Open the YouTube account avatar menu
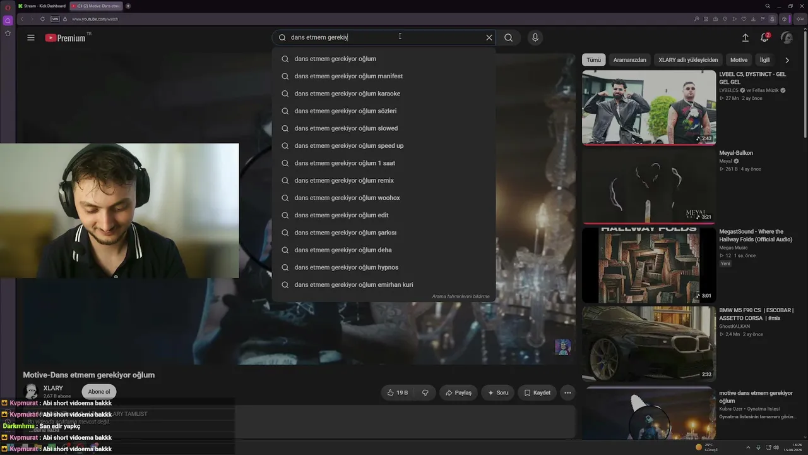This screenshot has height=455, width=808. (x=787, y=38)
